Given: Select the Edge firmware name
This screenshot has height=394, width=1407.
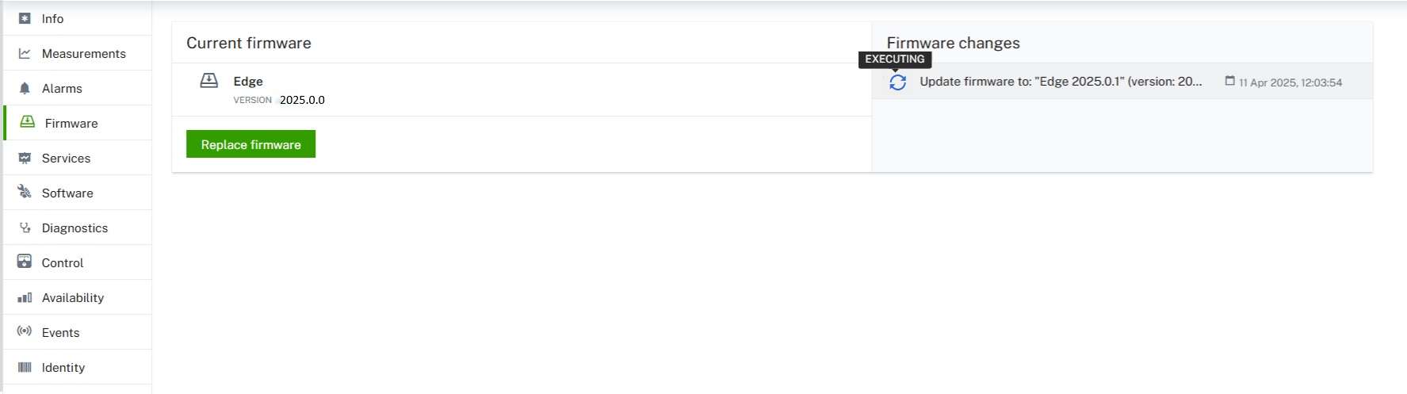Looking at the screenshot, I should (248, 81).
